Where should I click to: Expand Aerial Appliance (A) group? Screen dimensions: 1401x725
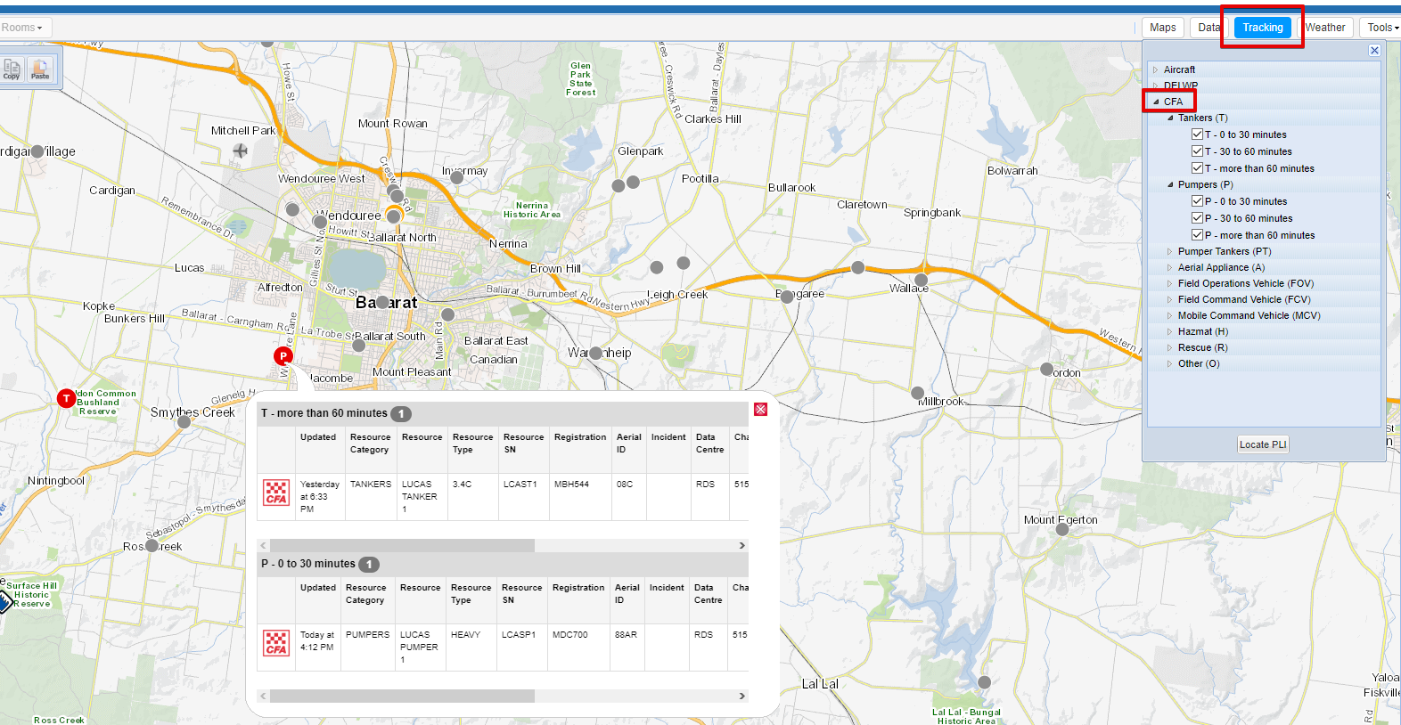coord(1170,267)
